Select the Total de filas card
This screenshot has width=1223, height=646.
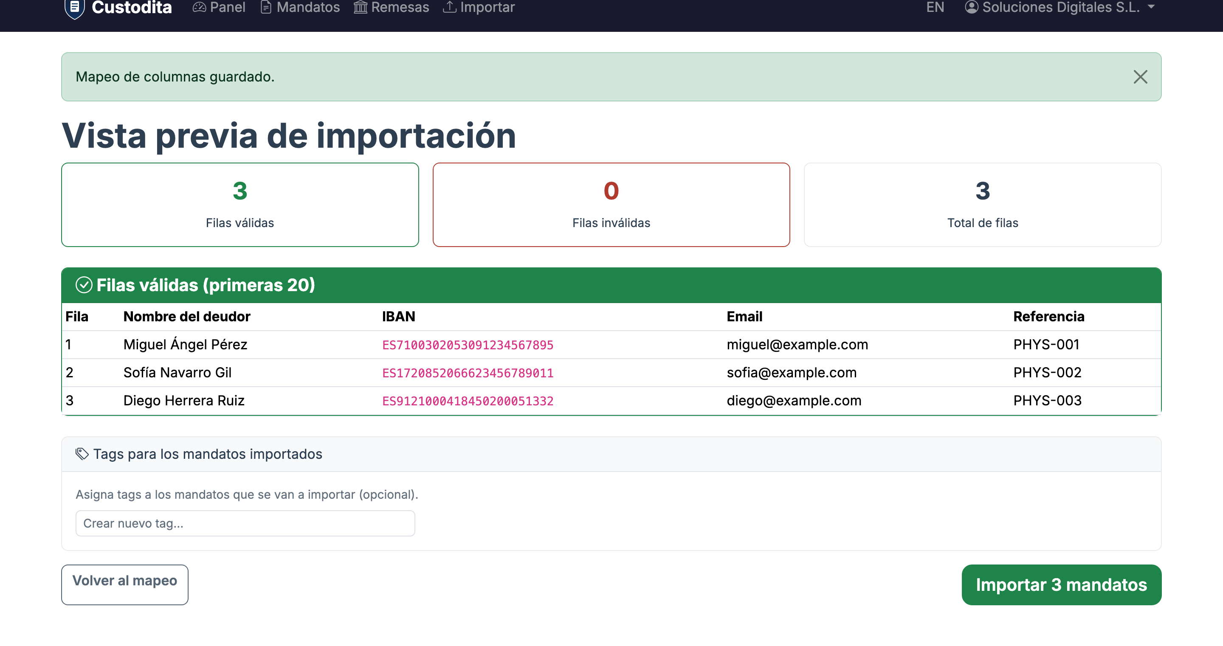click(982, 204)
